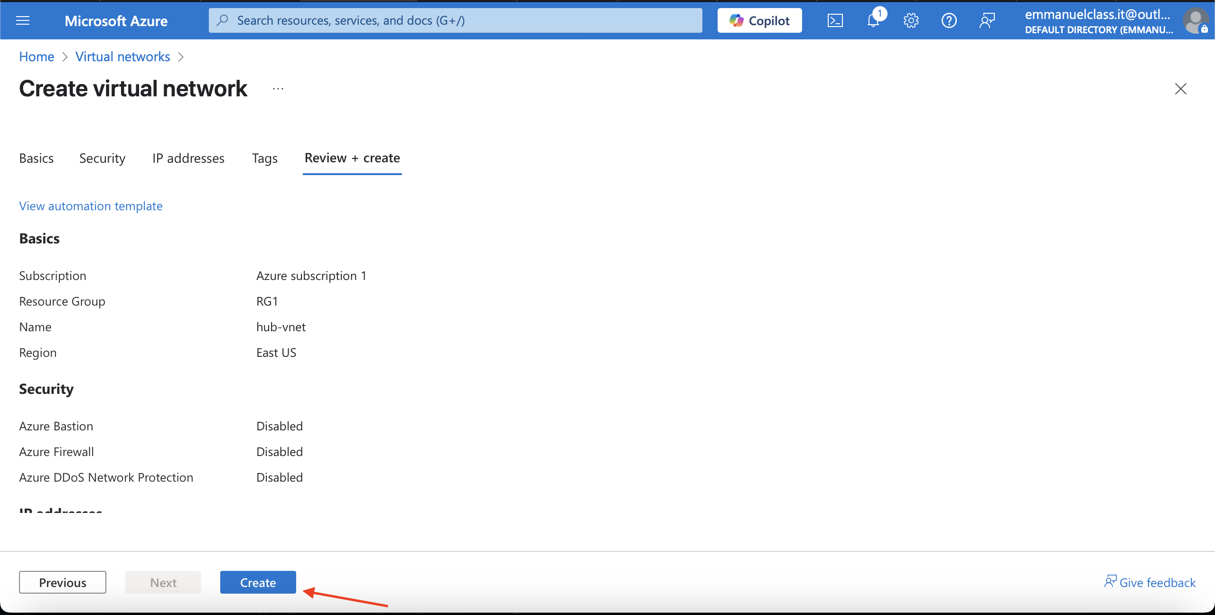Viewport: 1215px width, 615px height.
Task: Click the 'Subscription' label
Action: tap(53, 276)
